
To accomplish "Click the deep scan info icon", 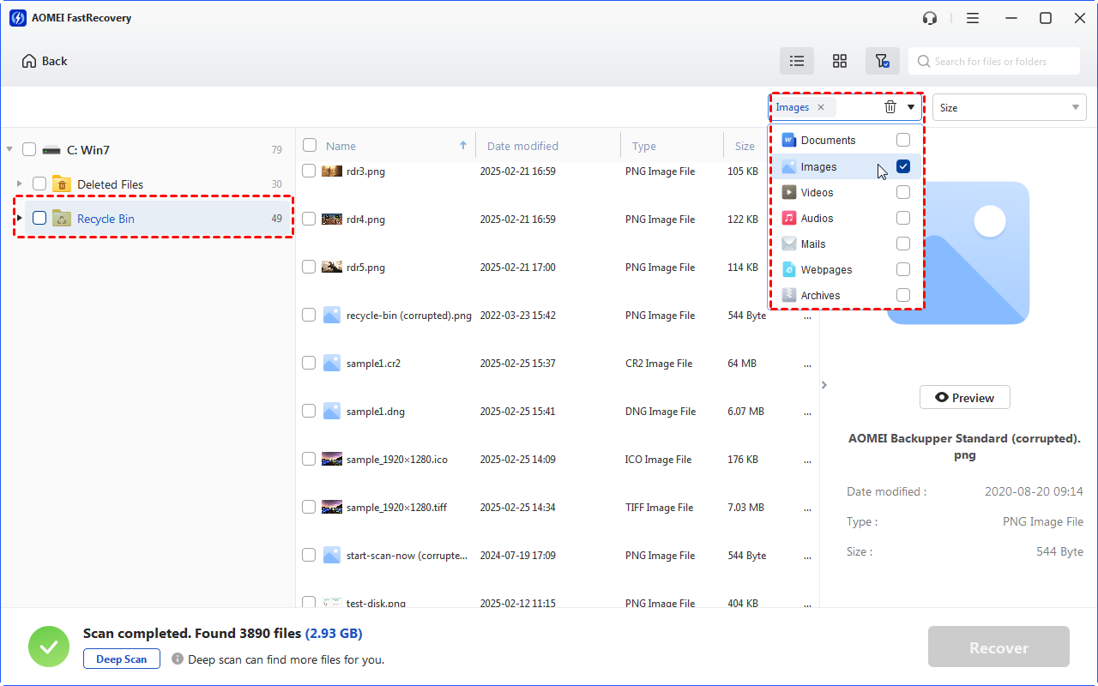I will 178,659.
